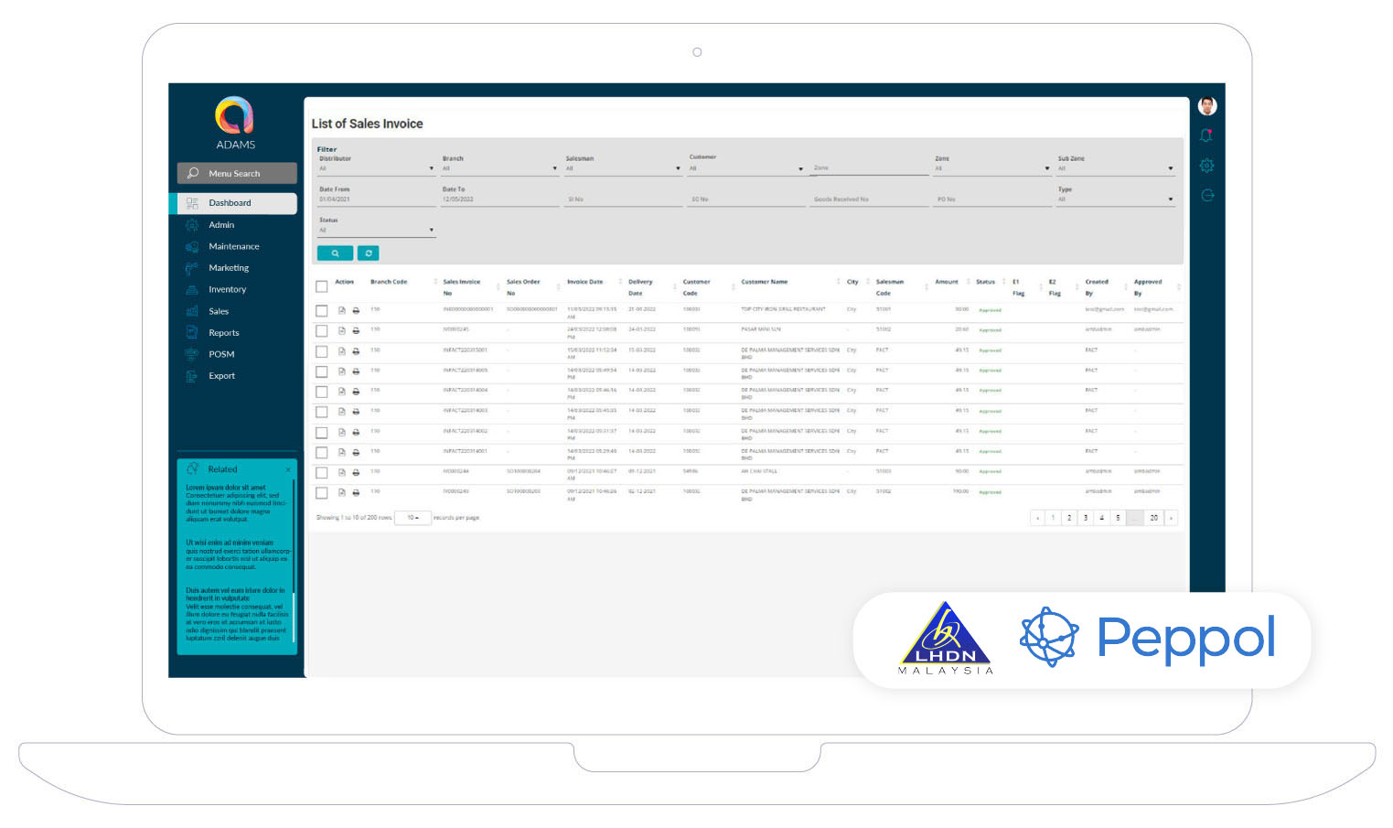Jump to page 20 of results

pyautogui.click(x=1153, y=518)
